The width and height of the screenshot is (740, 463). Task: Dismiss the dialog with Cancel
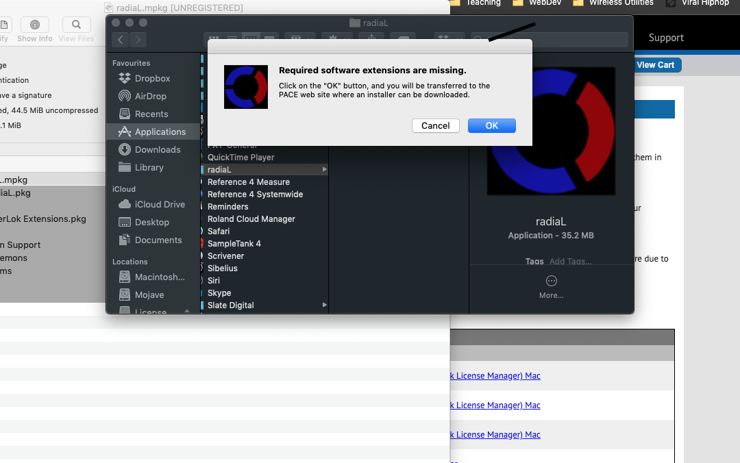(x=435, y=125)
